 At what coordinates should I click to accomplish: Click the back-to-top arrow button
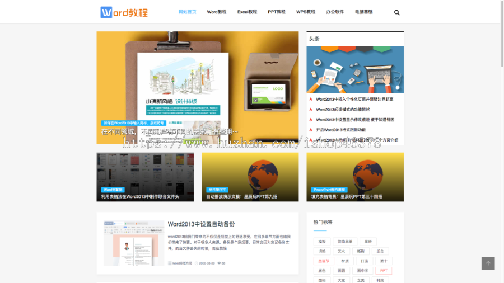point(488,263)
